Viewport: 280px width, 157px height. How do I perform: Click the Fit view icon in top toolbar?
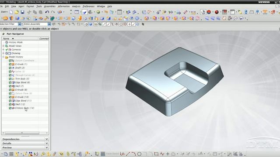[77, 12]
